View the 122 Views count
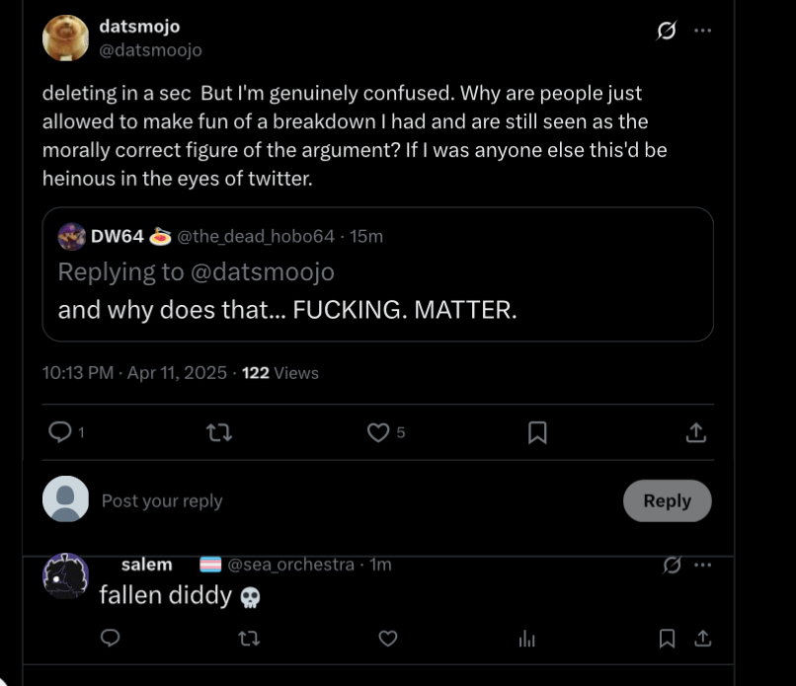 click(x=280, y=373)
